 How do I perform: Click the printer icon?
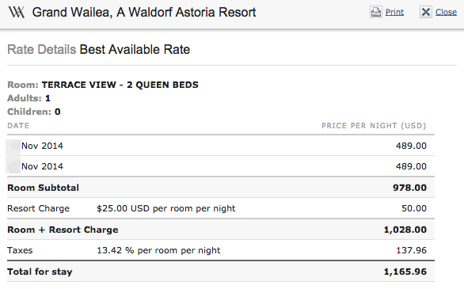376,12
